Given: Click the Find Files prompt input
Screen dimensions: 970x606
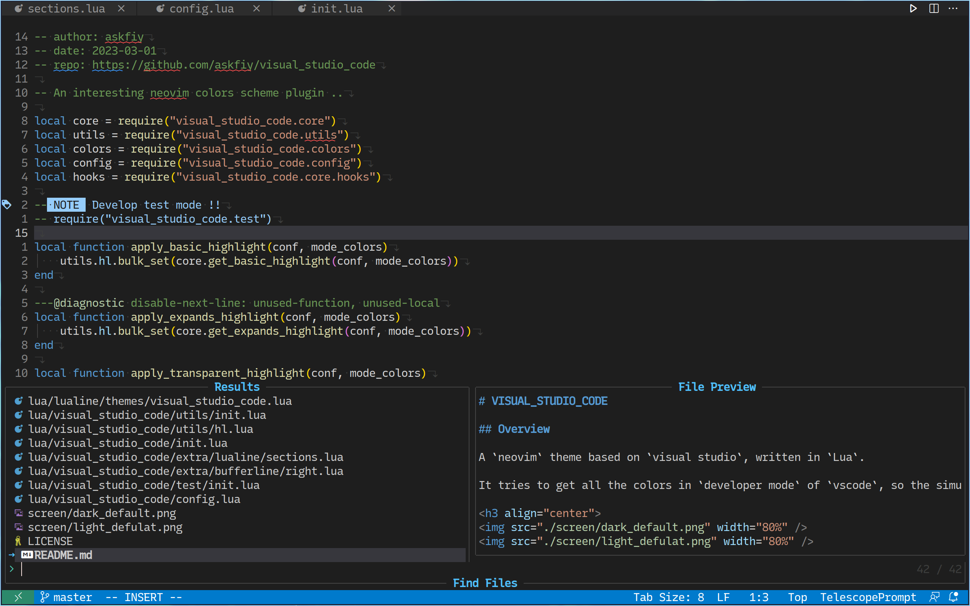Looking at the screenshot, I should pos(241,569).
